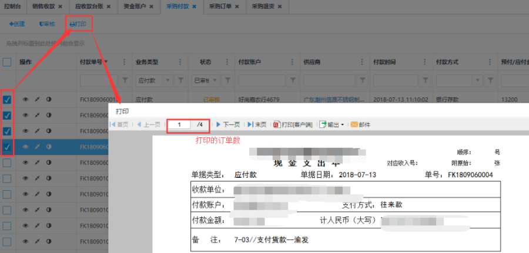Switch to the 销售收款 tab
Image resolution: width=529 pixels, height=253 pixels.
coord(45,6)
